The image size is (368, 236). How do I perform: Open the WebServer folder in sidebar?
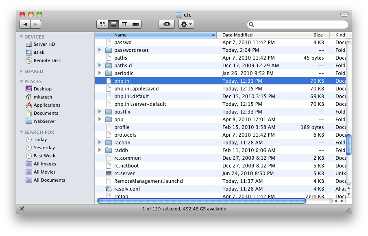tap(41, 121)
